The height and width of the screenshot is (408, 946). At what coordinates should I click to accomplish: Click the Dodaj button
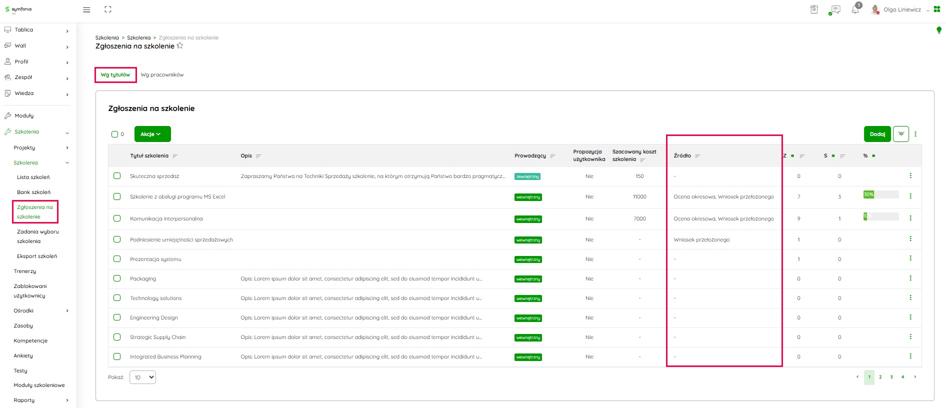877,134
